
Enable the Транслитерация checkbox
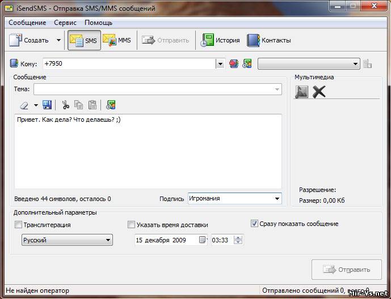[19, 225]
